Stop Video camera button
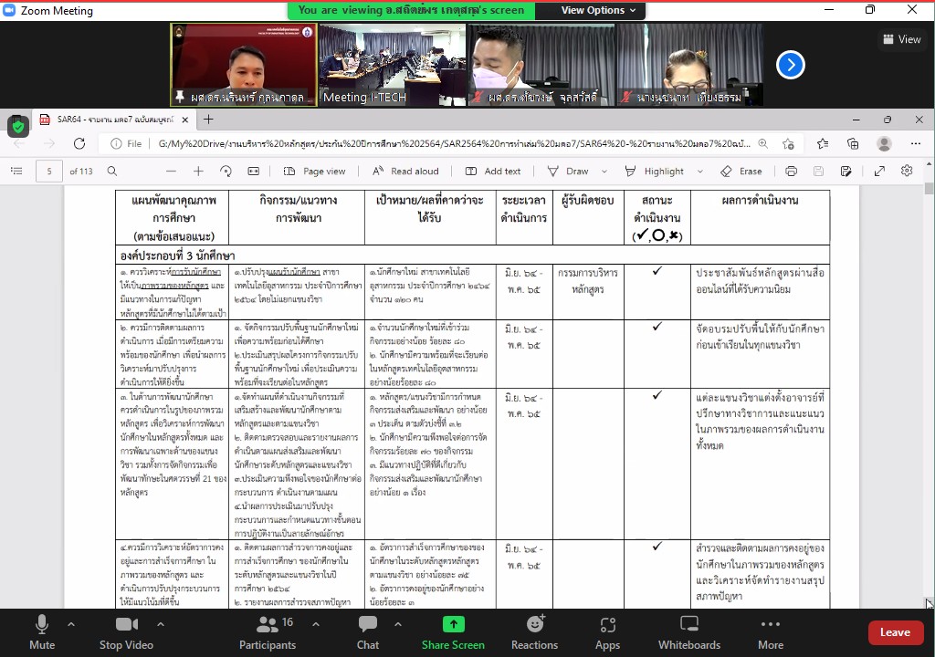Image resolution: width=935 pixels, height=657 pixels. [x=126, y=632]
